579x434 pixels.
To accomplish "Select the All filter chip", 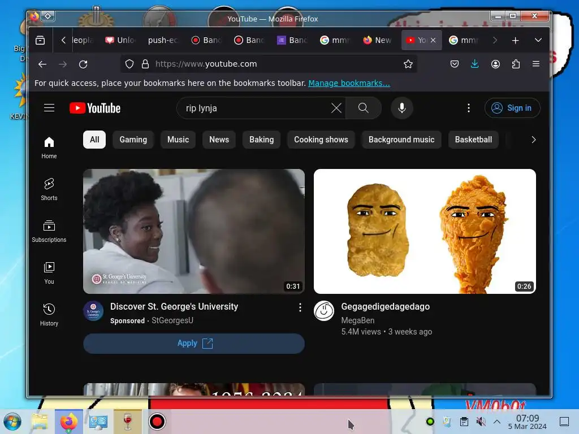I will coord(94,140).
